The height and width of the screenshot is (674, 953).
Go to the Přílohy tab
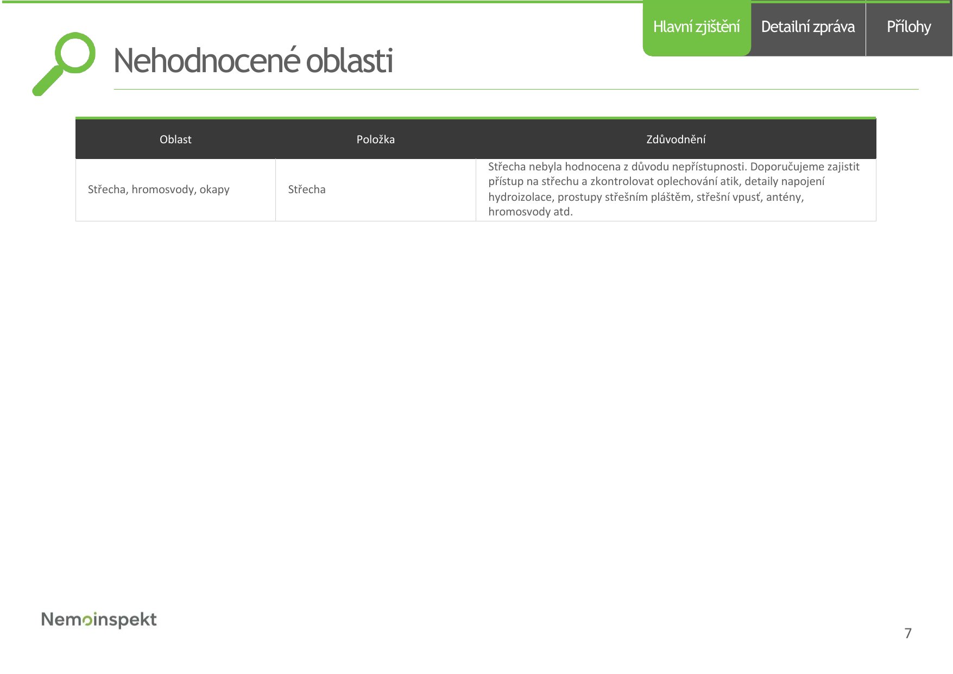click(909, 28)
